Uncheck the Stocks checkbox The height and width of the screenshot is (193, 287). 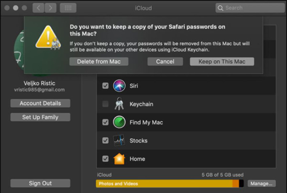tap(105, 140)
